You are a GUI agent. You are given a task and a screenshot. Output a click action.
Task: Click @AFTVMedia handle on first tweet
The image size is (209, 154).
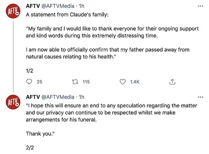(x=58, y=6)
